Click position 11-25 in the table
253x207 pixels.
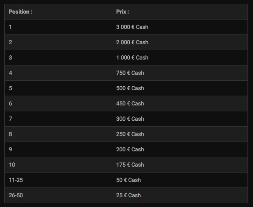pyautogui.click(x=16, y=180)
